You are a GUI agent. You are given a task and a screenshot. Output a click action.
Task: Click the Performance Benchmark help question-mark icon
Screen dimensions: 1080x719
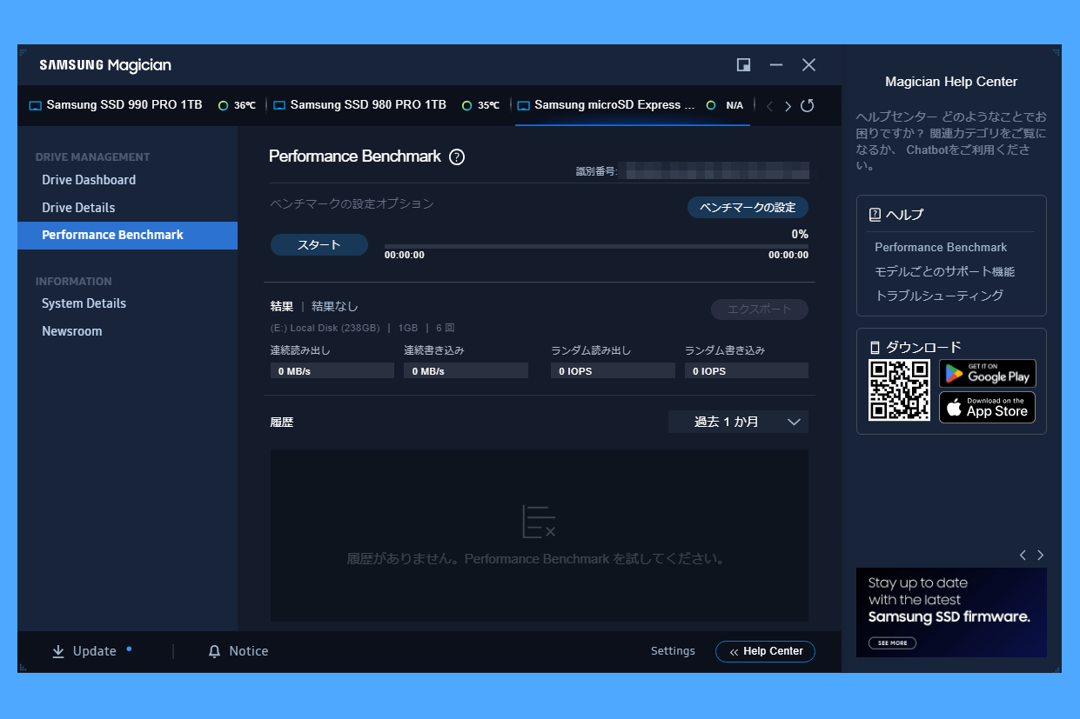(x=457, y=157)
